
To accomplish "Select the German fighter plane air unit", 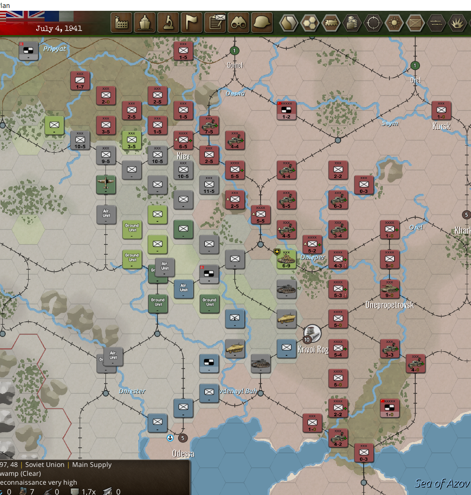I will click(x=106, y=185).
